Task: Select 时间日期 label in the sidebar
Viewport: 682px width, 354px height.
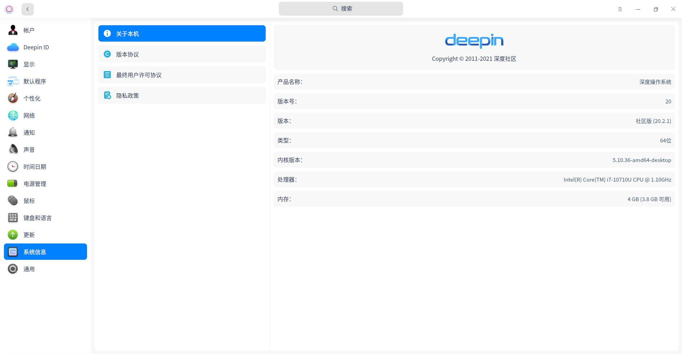Action: pyautogui.click(x=35, y=167)
